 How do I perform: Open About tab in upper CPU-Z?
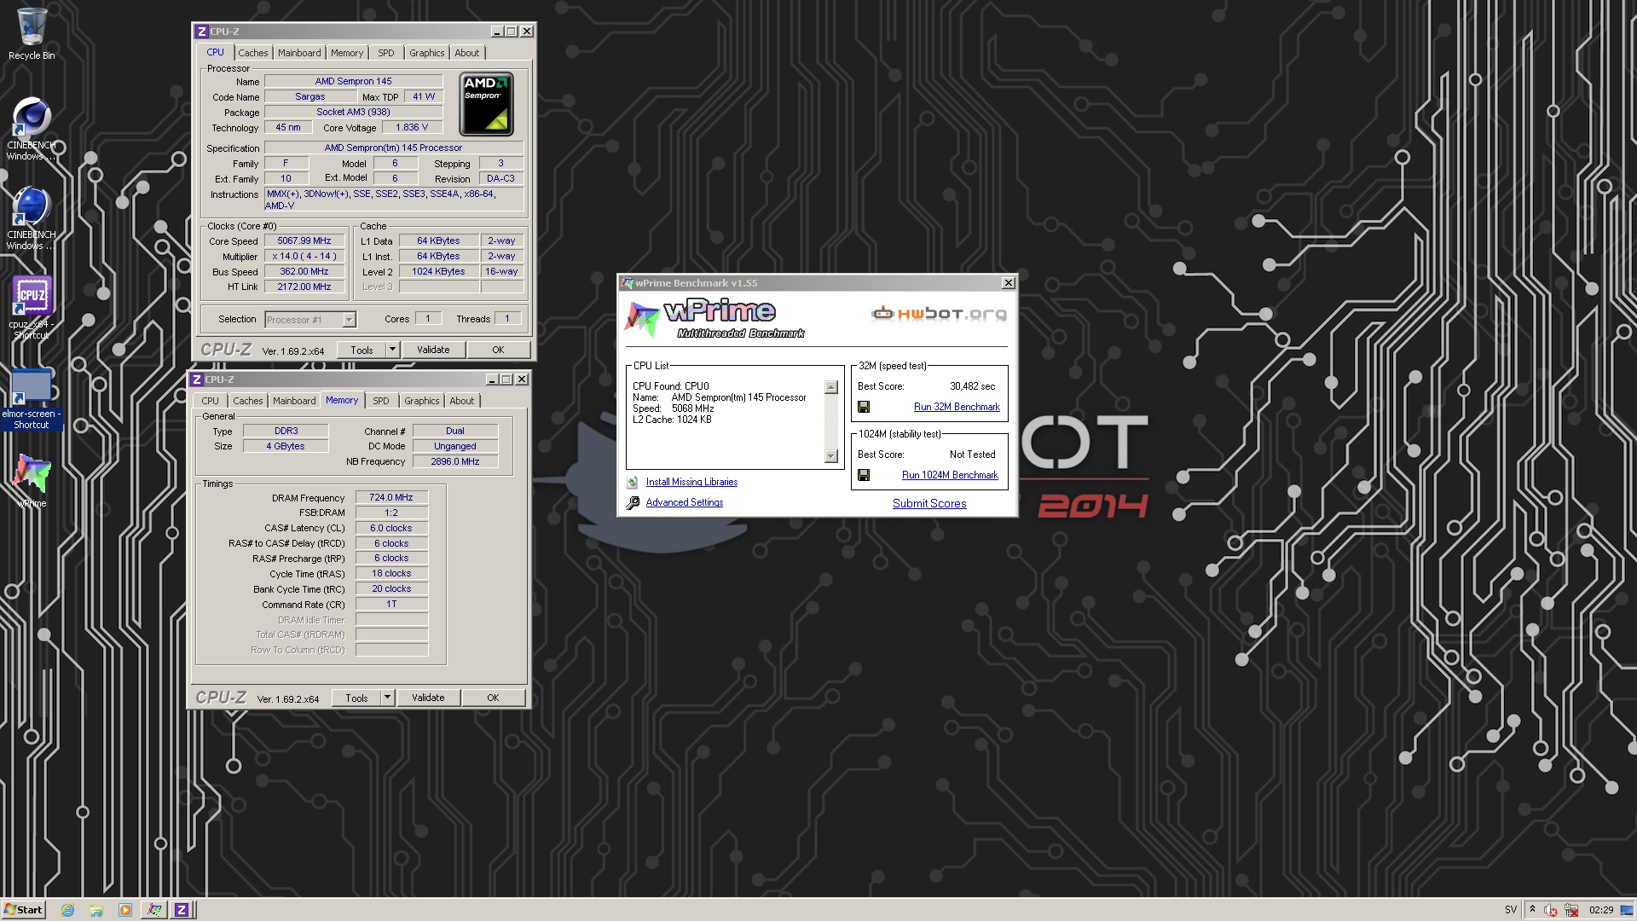click(466, 53)
